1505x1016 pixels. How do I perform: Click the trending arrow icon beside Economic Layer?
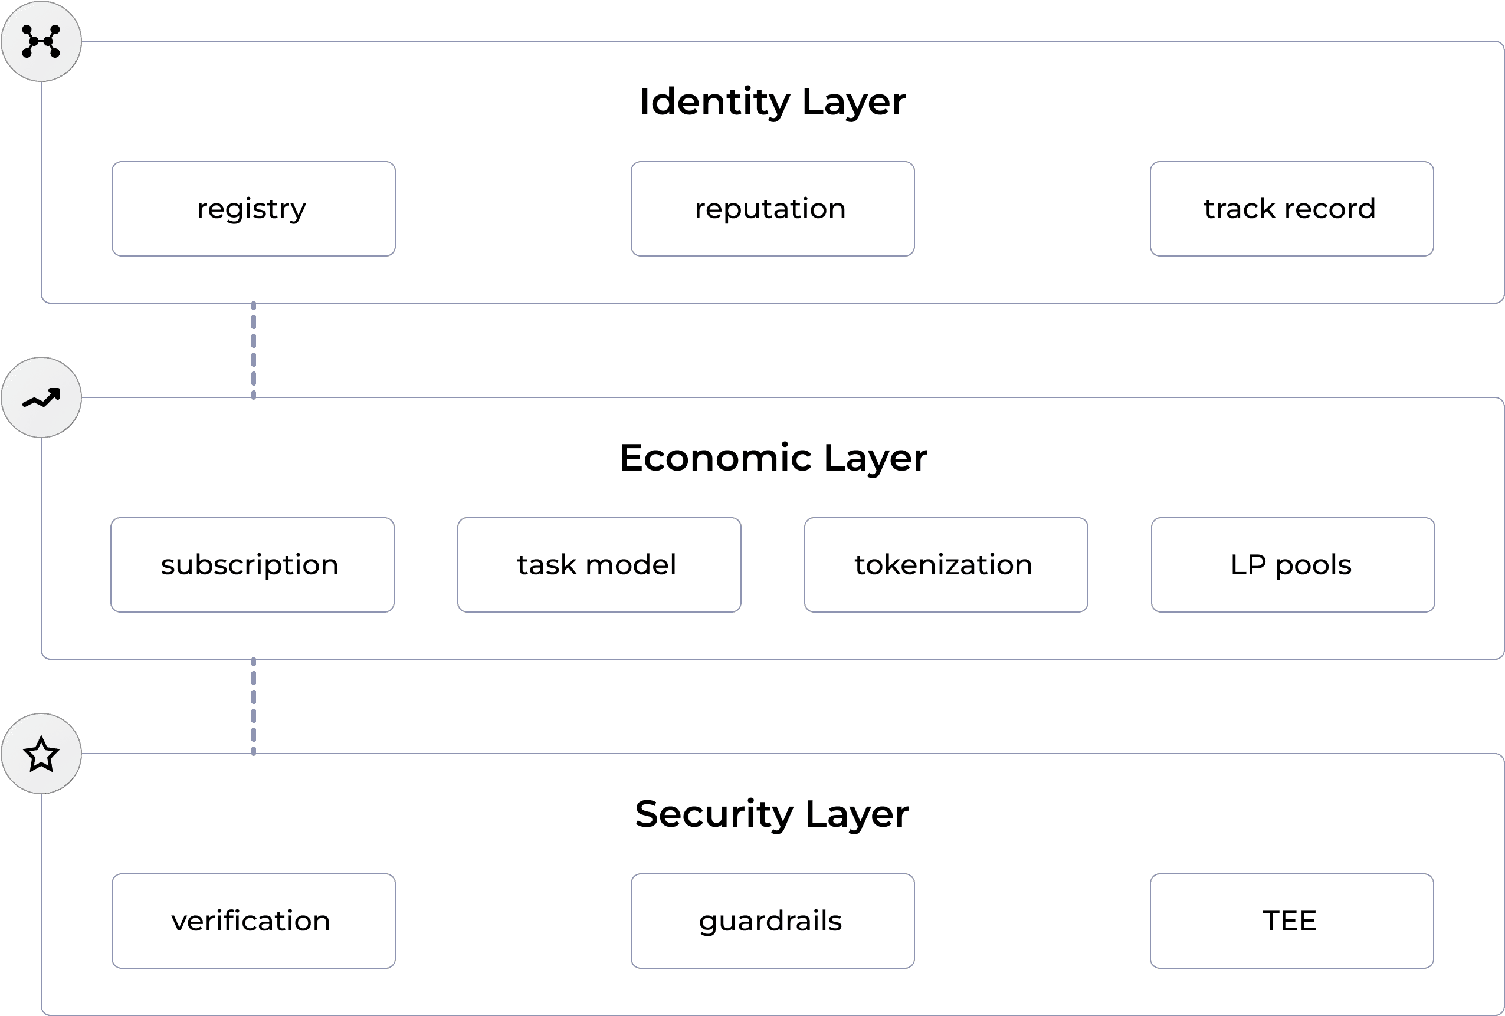[x=41, y=398]
